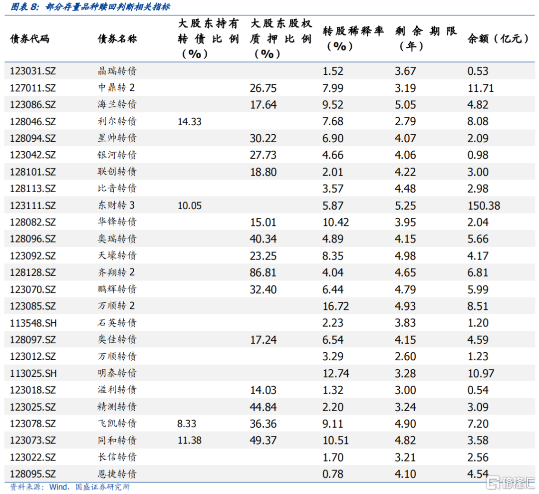Select the 大股东持有转债比例 column header
Screen dimensions: 539x494
point(208,39)
